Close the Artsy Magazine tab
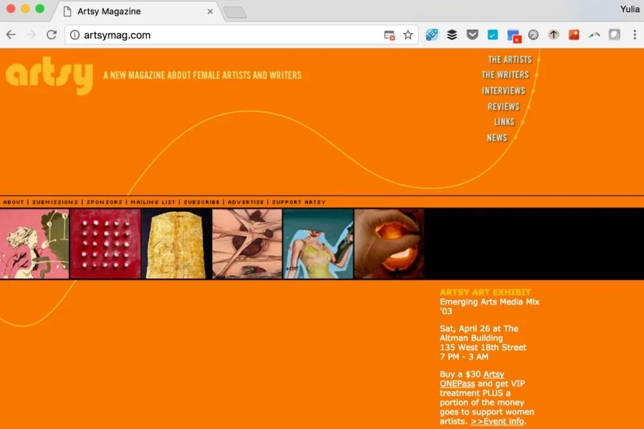The width and height of the screenshot is (644, 429). [x=210, y=12]
